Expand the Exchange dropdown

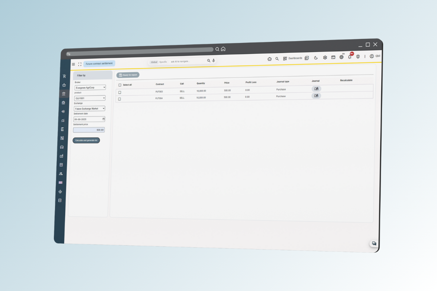[x=89, y=108]
